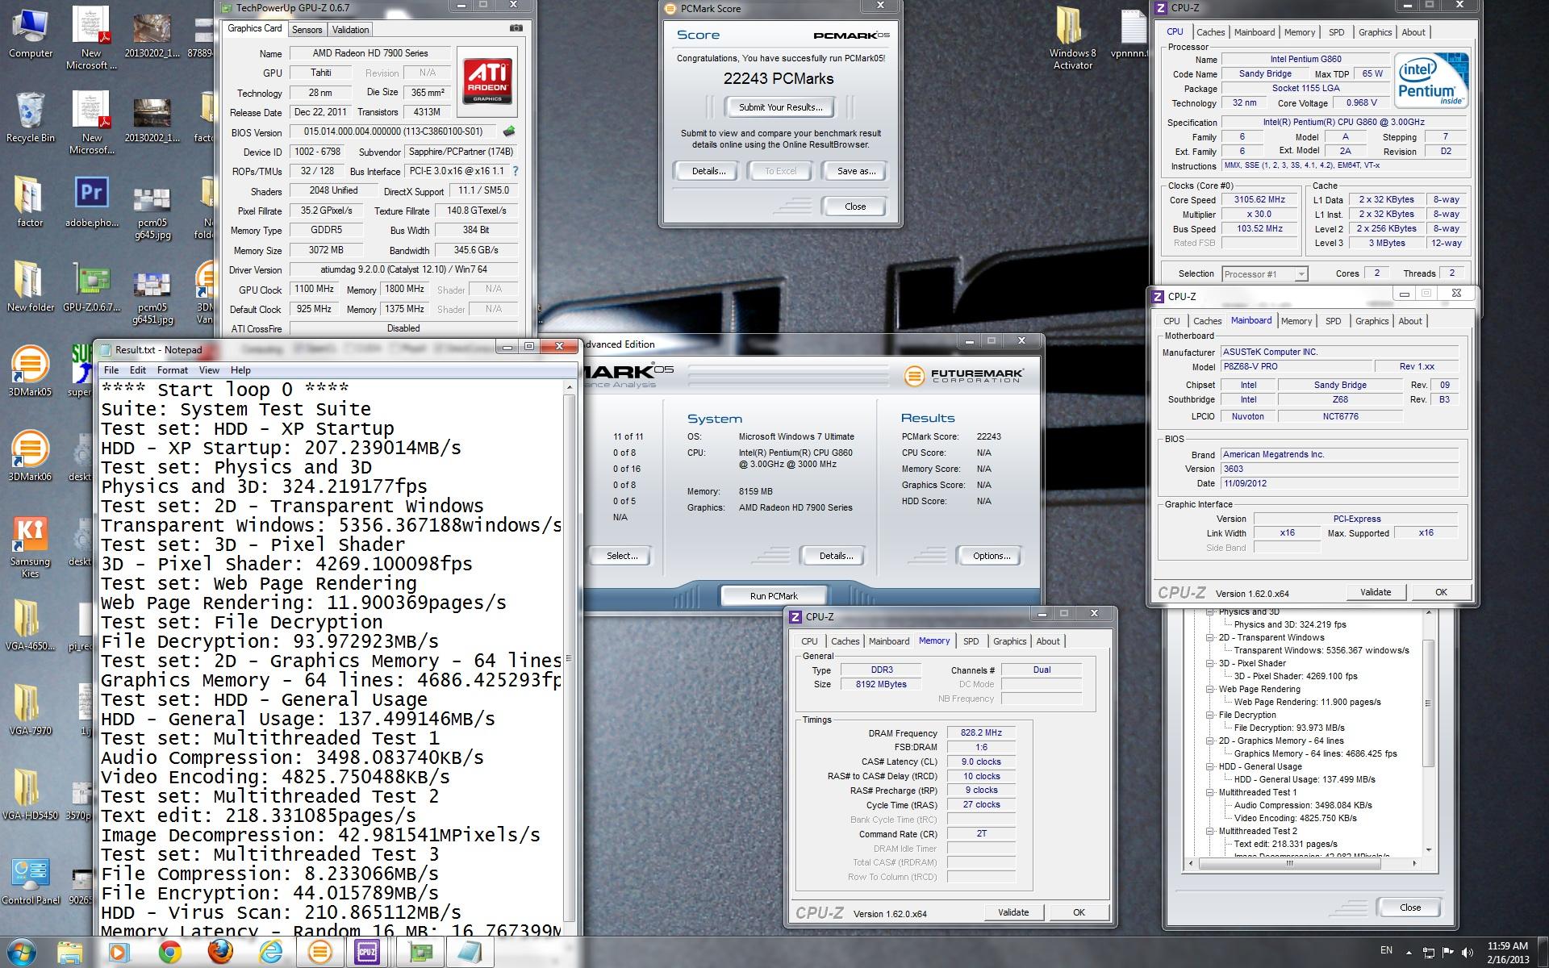Click Validate in the Memory CPU-Z window

[1013, 912]
